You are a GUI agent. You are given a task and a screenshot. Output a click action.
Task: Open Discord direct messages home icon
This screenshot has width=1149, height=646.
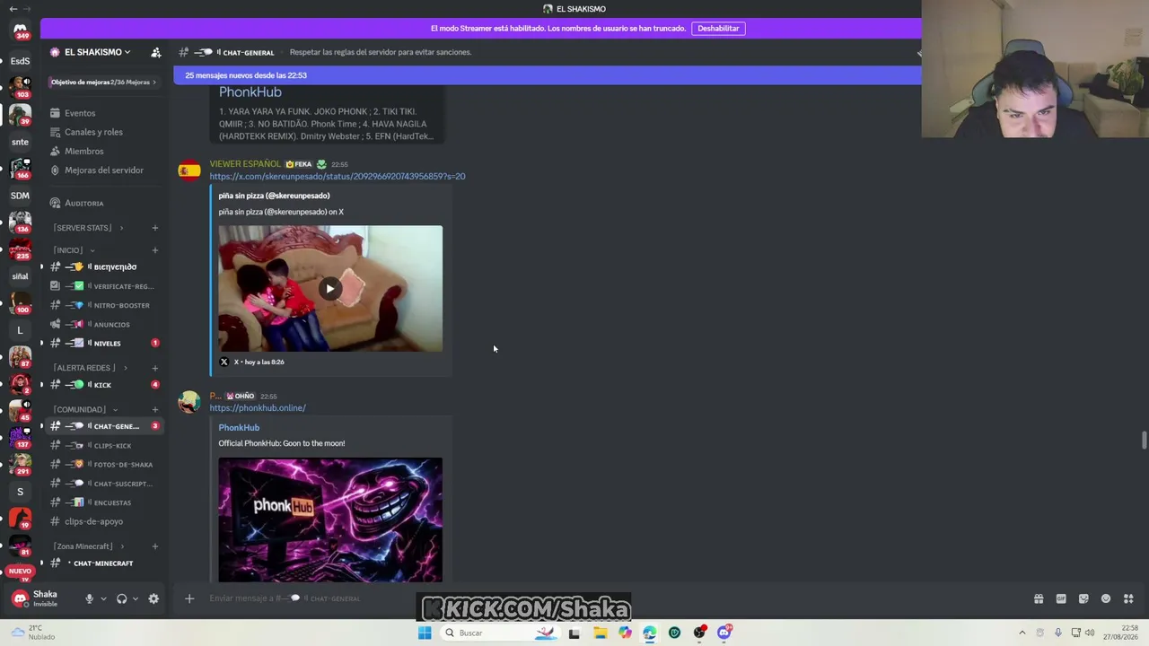(x=20, y=31)
